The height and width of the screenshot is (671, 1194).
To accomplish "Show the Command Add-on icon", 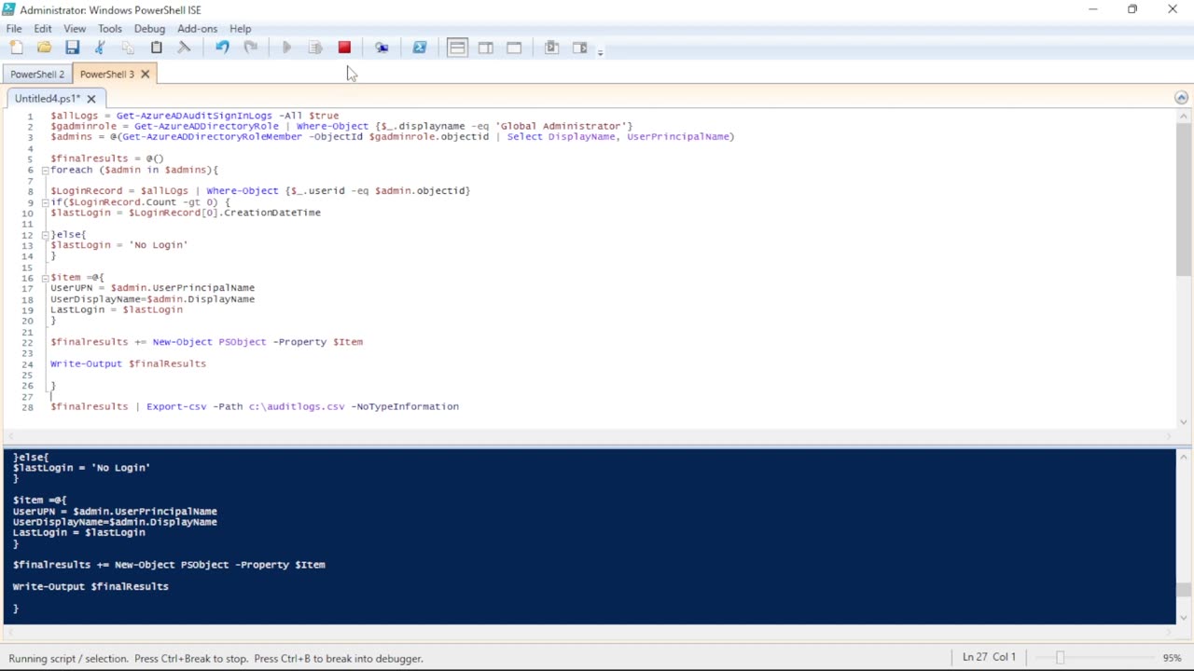I will click(551, 48).
